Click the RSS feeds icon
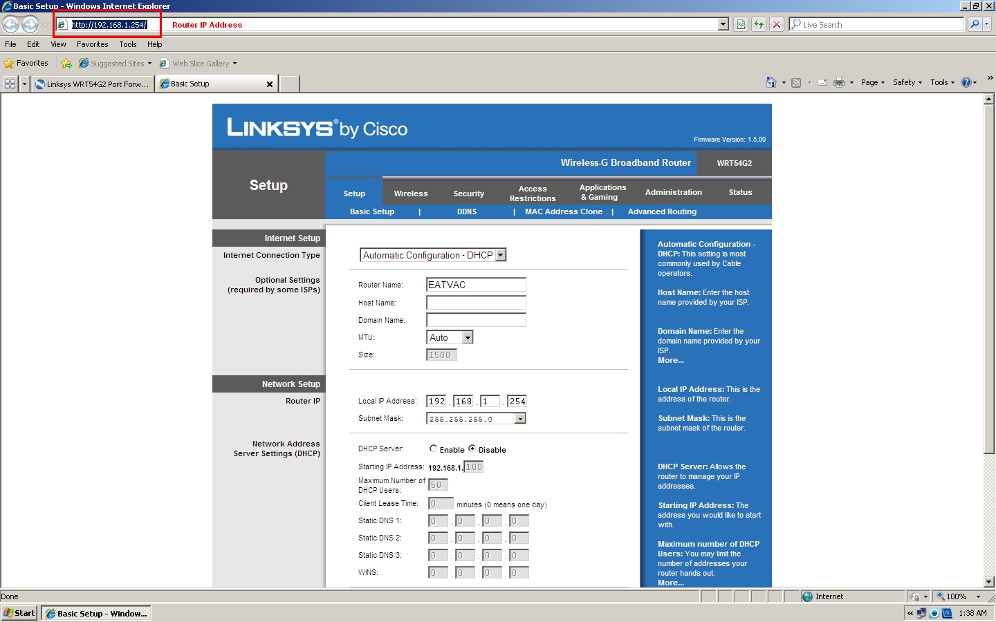The image size is (996, 622). (x=796, y=83)
